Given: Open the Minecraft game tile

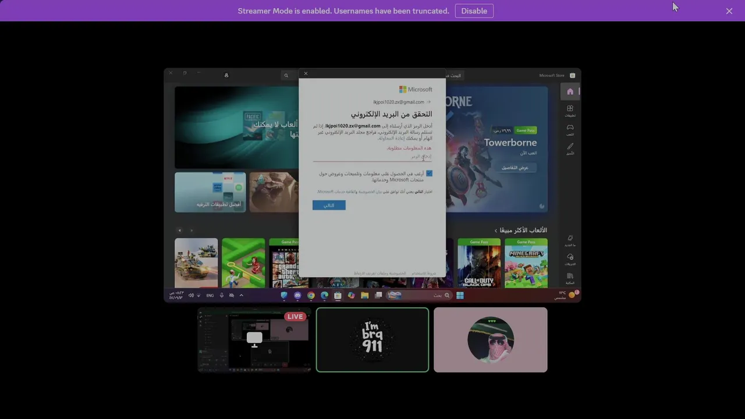Looking at the screenshot, I should click(526, 263).
